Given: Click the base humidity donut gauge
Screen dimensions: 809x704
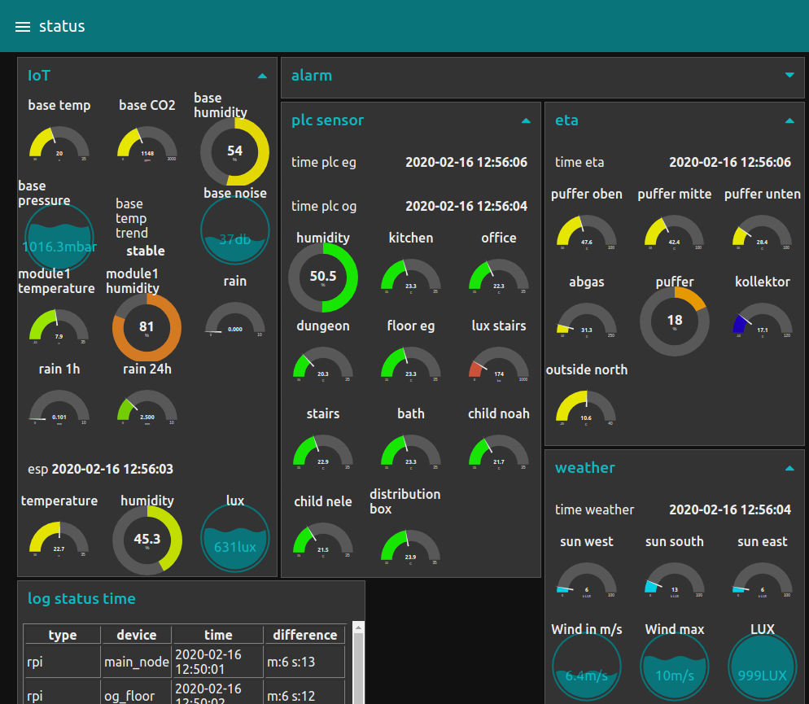Looking at the screenshot, I should [234, 151].
